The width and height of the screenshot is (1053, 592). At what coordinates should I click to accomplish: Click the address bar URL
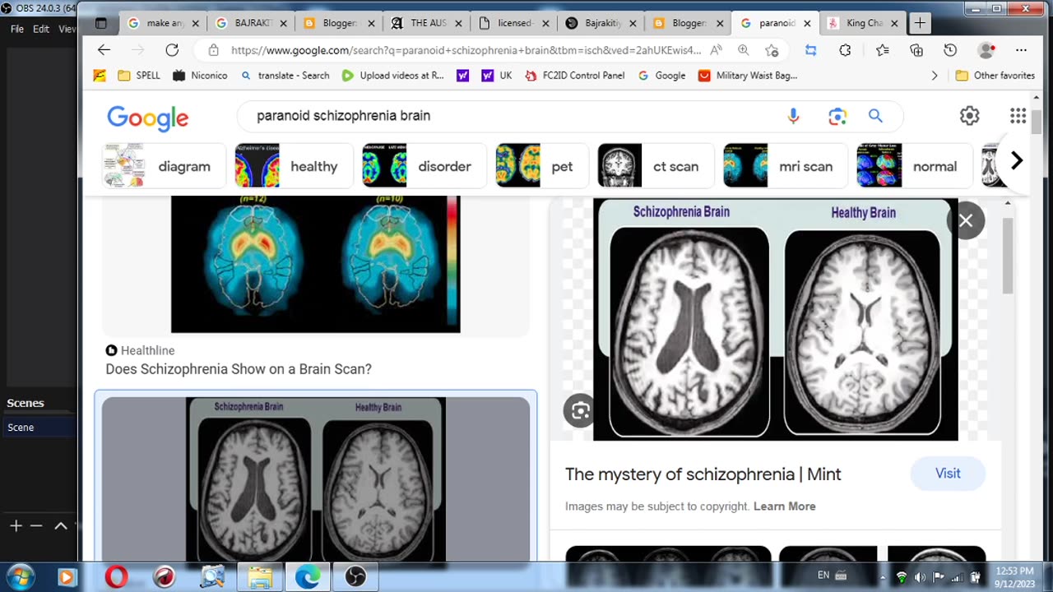[466, 50]
